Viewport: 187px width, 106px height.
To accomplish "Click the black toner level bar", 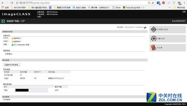I will (32, 90).
